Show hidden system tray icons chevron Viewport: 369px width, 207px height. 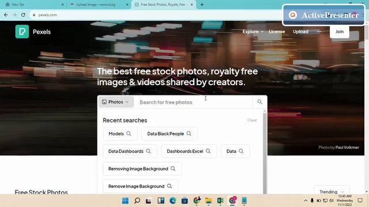coord(306,201)
